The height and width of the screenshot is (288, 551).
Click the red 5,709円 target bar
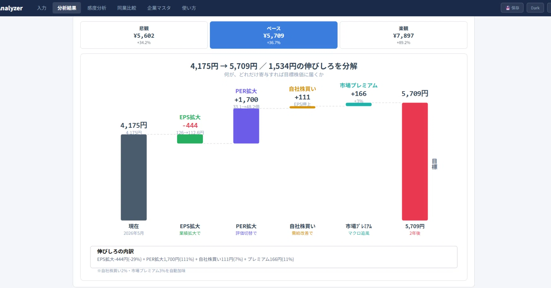pos(415,161)
